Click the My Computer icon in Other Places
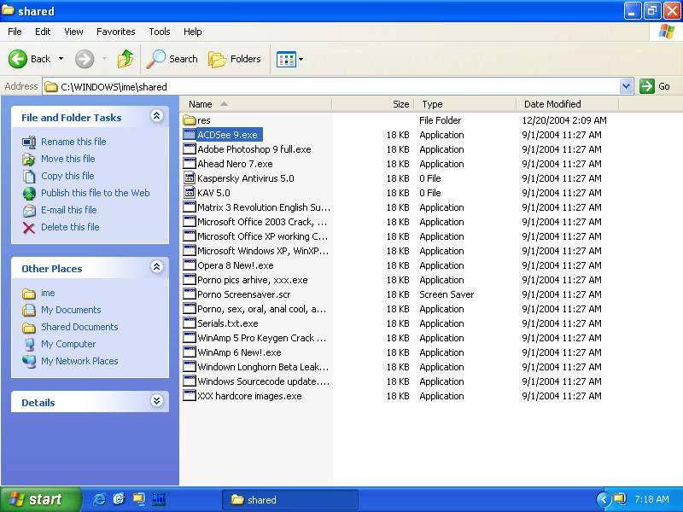The width and height of the screenshot is (683, 512). pos(29,345)
